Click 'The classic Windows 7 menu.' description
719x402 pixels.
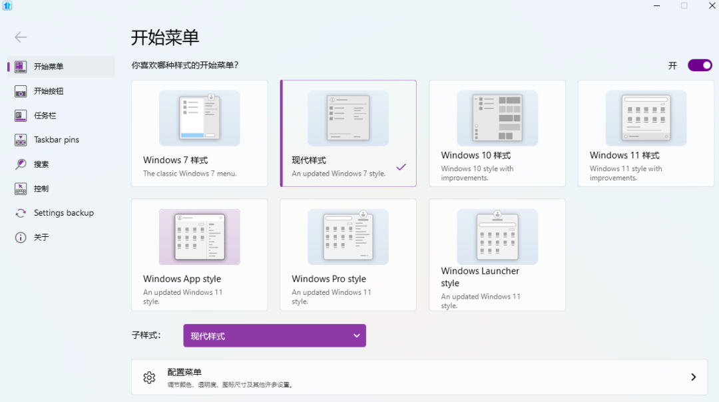click(190, 174)
